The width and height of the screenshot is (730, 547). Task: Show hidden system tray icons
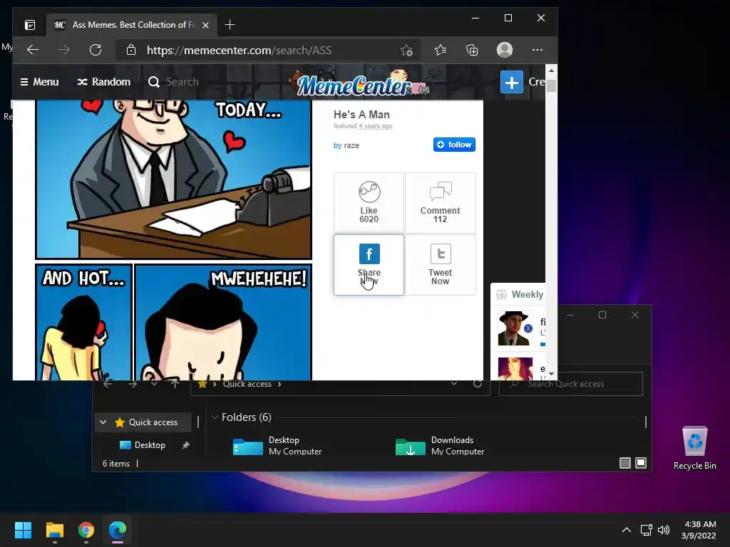(627, 530)
